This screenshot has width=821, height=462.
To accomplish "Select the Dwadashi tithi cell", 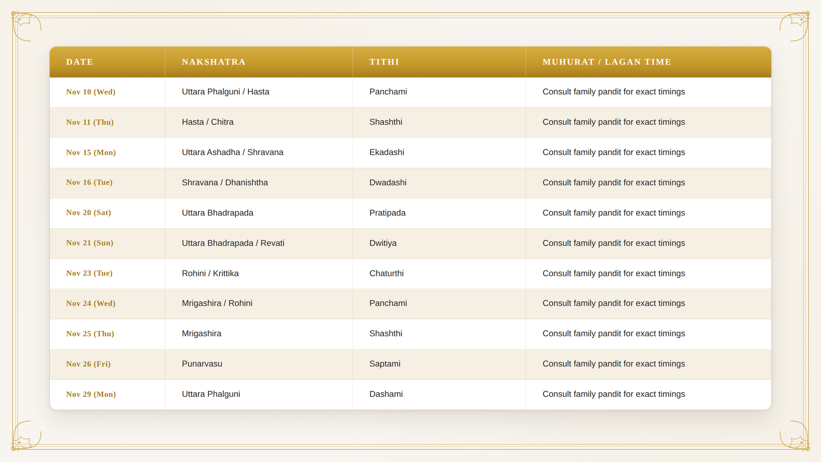I will 388,183.
